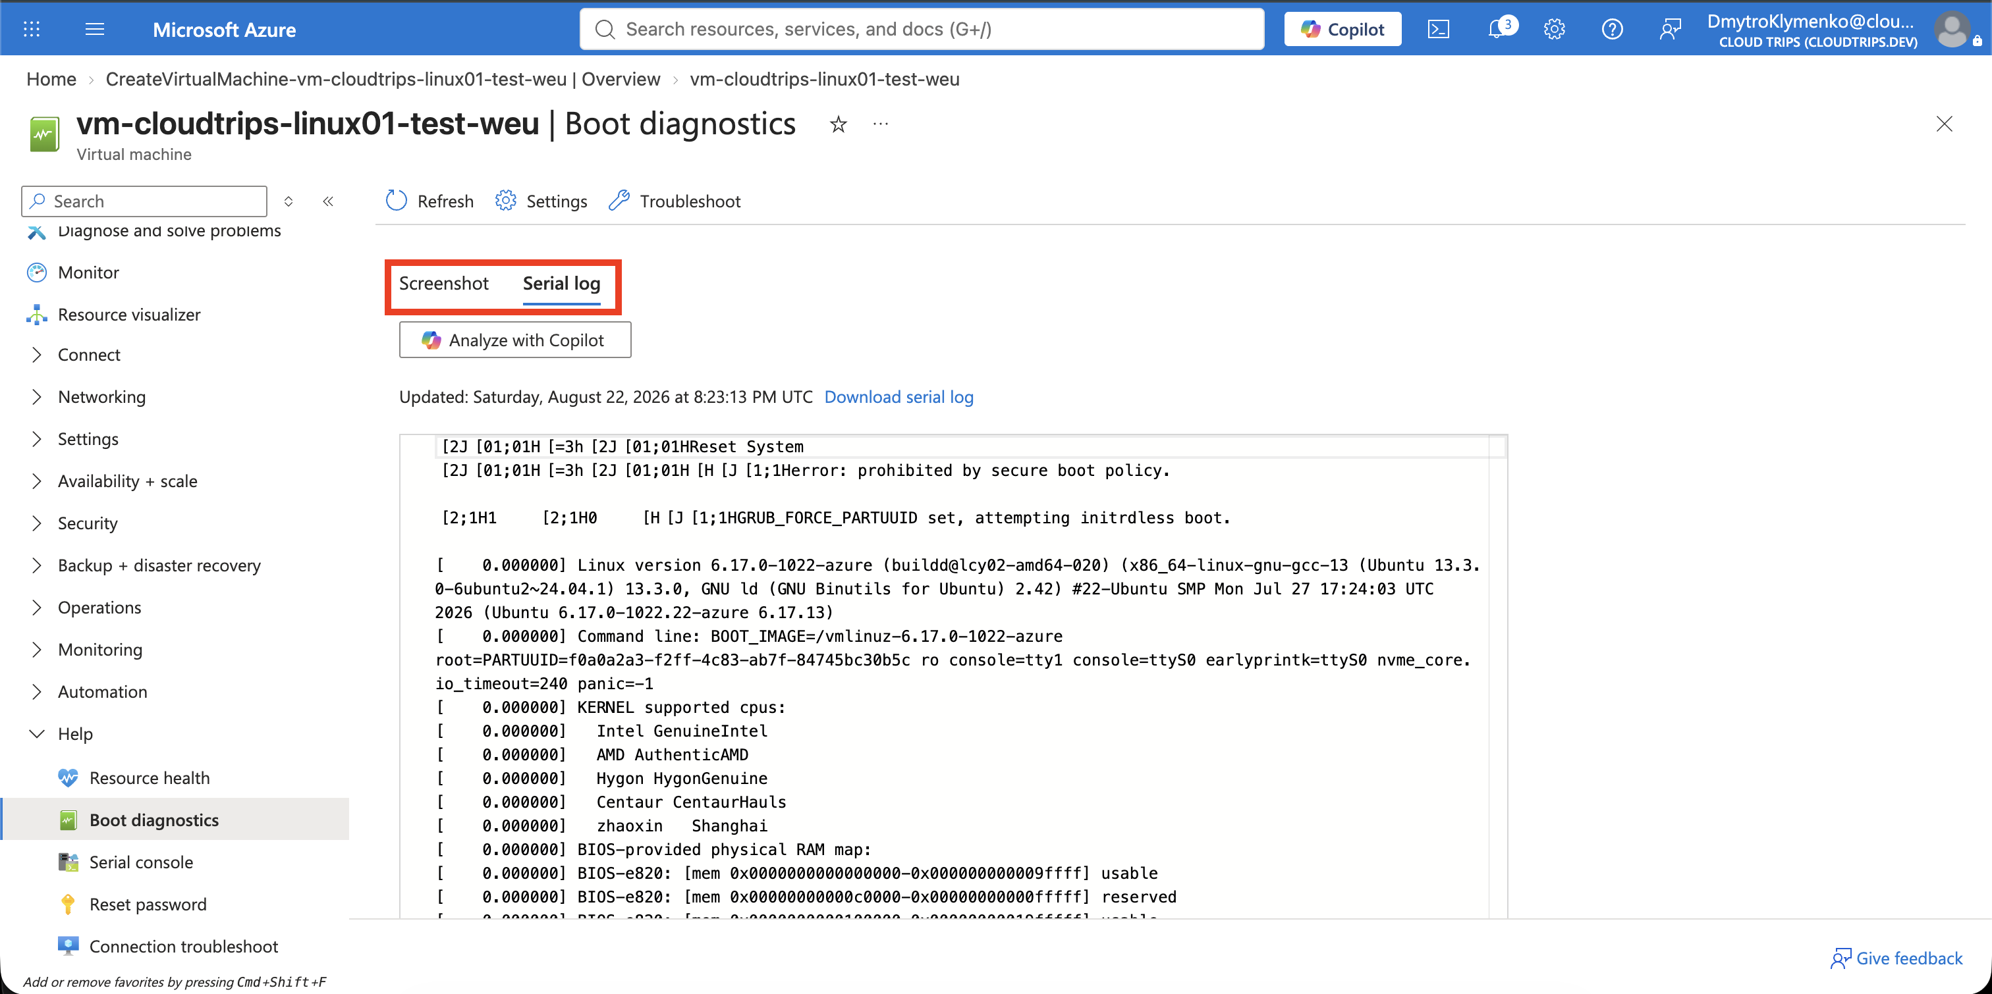The height and width of the screenshot is (994, 1992).
Task: Click Give feedback link
Action: 1896,958
